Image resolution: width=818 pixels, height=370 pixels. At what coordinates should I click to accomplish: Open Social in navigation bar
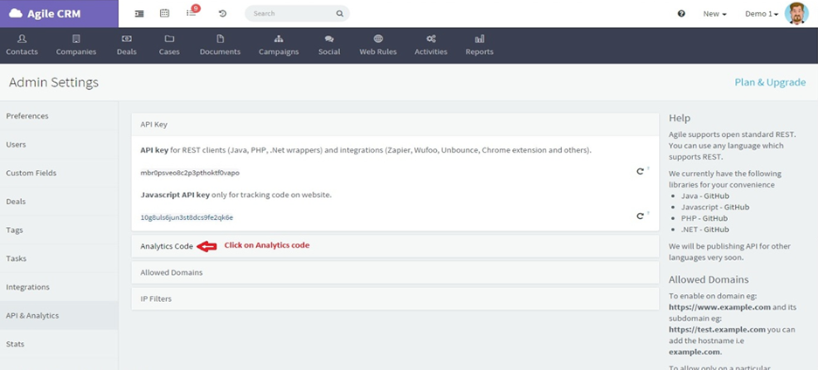pos(329,45)
